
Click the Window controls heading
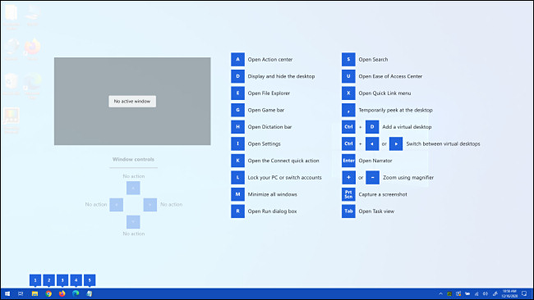click(133, 159)
